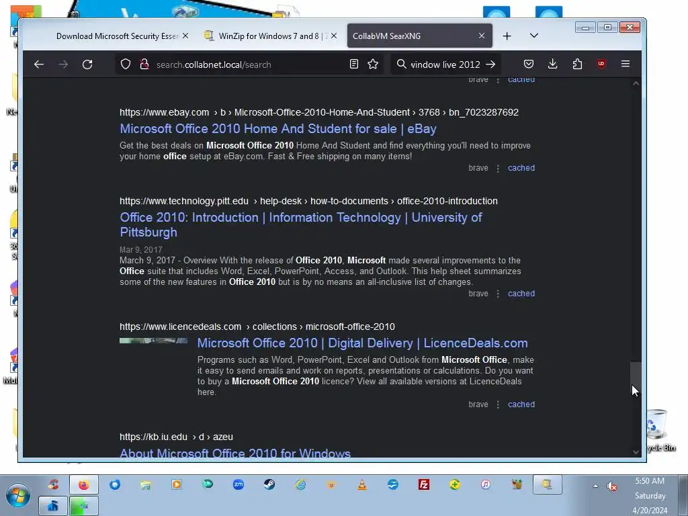Open a new browser tab
Screen dimensions: 688x516
point(507,36)
